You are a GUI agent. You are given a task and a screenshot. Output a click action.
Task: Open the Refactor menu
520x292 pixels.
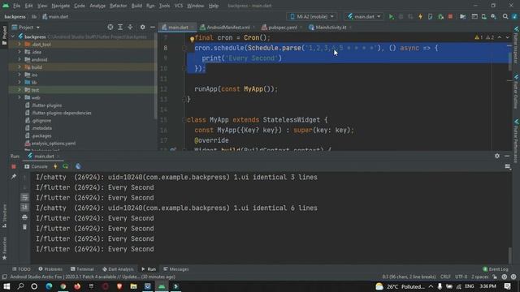point(118,6)
